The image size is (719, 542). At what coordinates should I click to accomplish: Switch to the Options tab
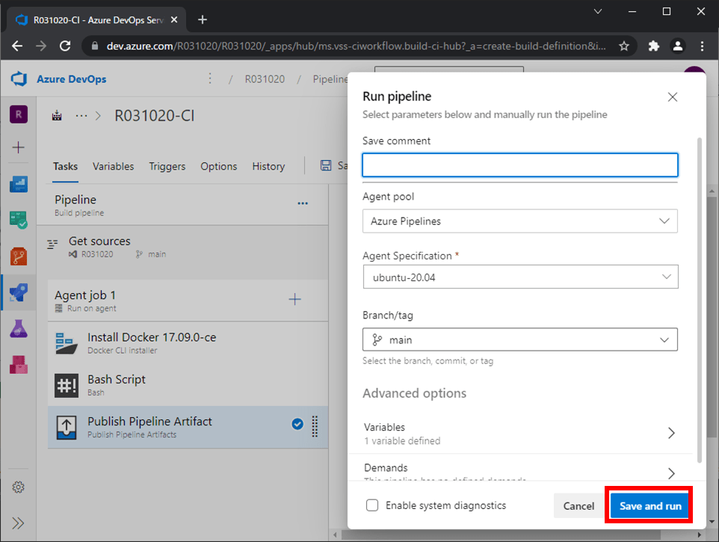click(x=219, y=167)
